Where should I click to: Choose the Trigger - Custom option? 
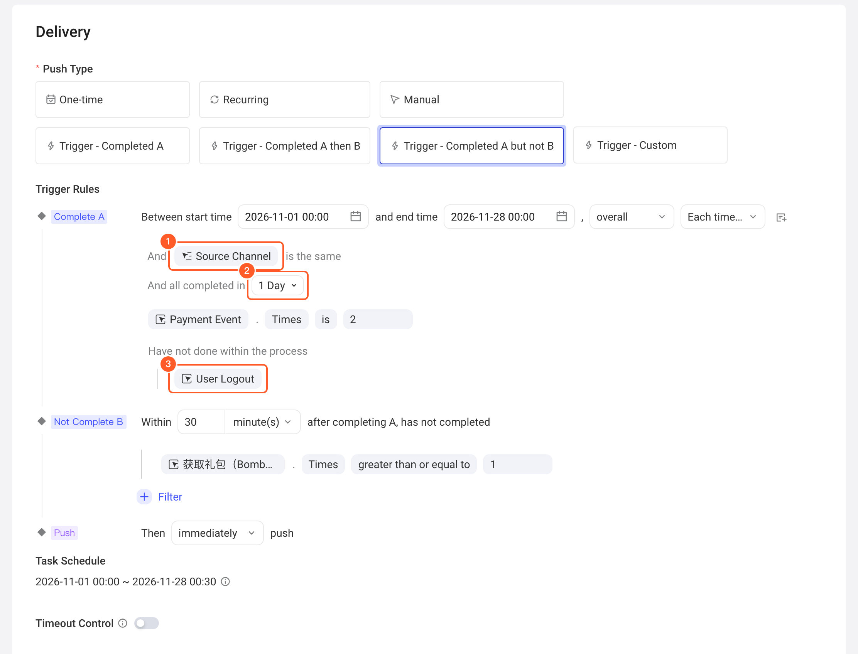650,145
